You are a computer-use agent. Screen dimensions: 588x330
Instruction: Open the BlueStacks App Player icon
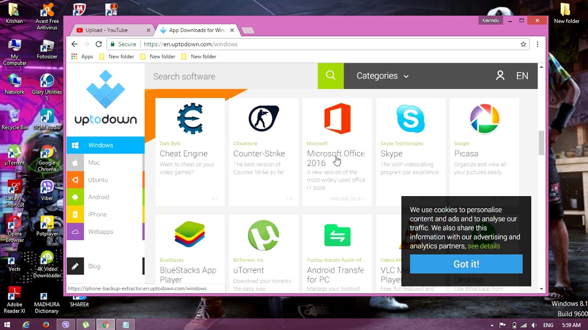[x=190, y=234]
